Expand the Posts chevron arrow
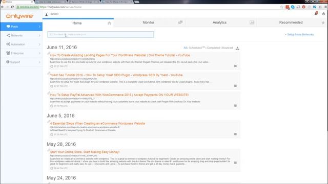This screenshot has width=328, height=184. point(39,27)
